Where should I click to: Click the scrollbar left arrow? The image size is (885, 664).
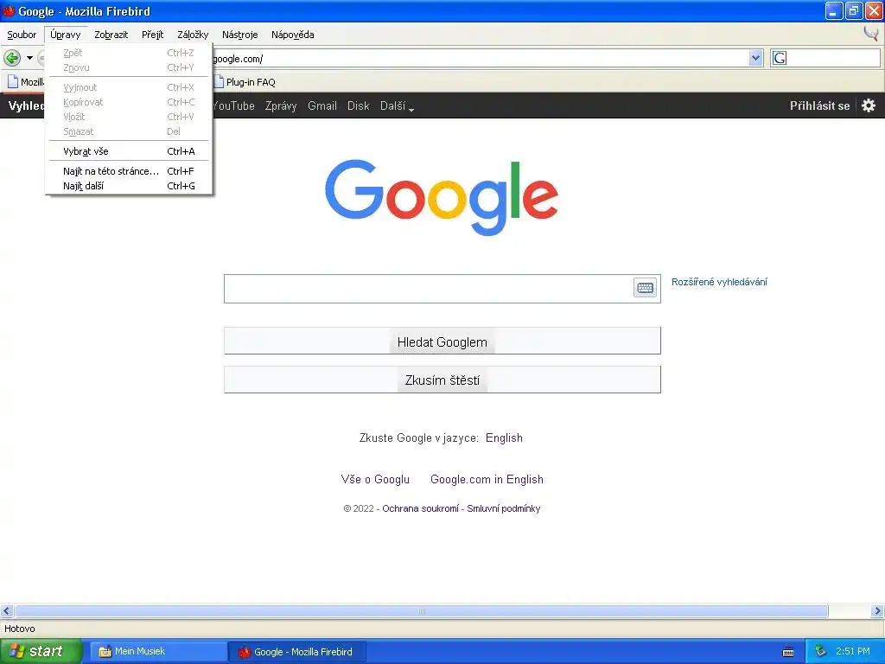7,611
